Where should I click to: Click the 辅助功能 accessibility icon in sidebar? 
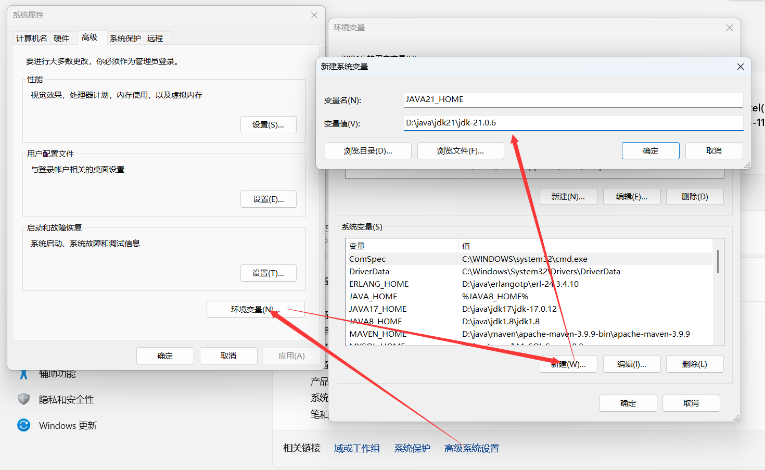pos(23,373)
